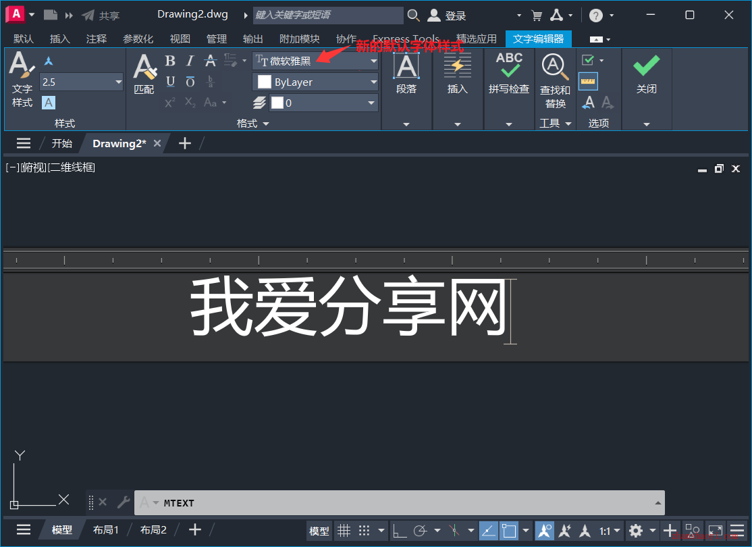Switch to the 布局1 layout tab
The image size is (752, 547).
pyautogui.click(x=105, y=529)
